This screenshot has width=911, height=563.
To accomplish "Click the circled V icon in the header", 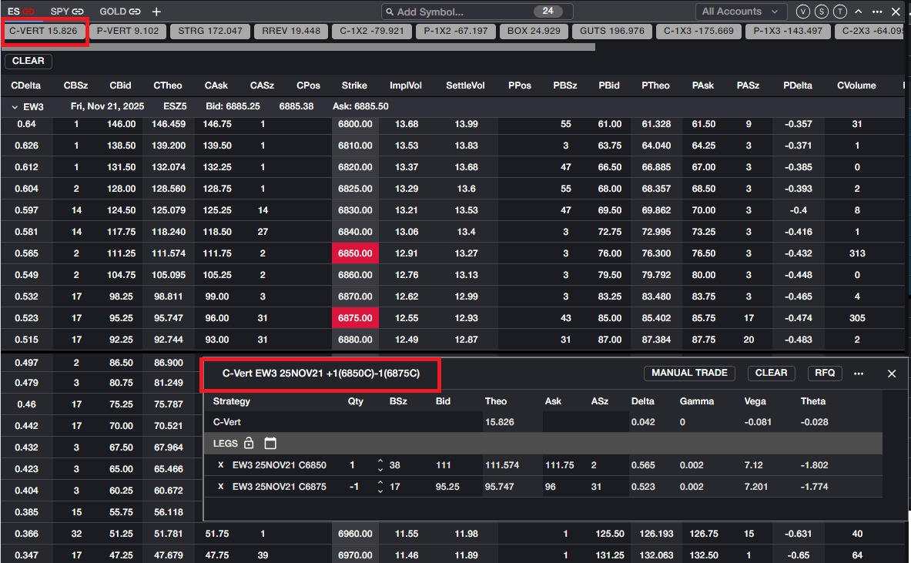I will [803, 12].
